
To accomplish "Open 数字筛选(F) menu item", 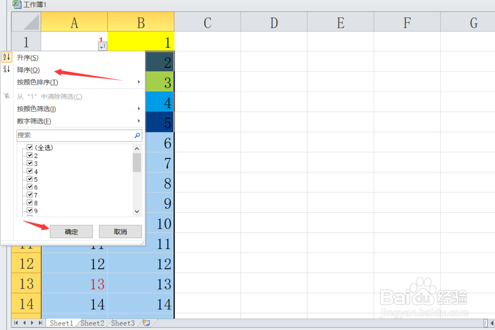I will coord(34,121).
